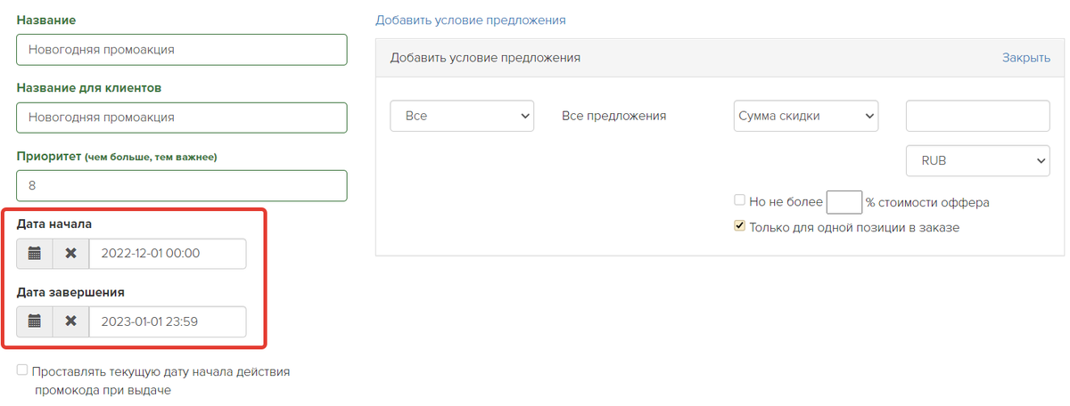
Task: Open the RUB currency dropdown
Action: pos(978,161)
